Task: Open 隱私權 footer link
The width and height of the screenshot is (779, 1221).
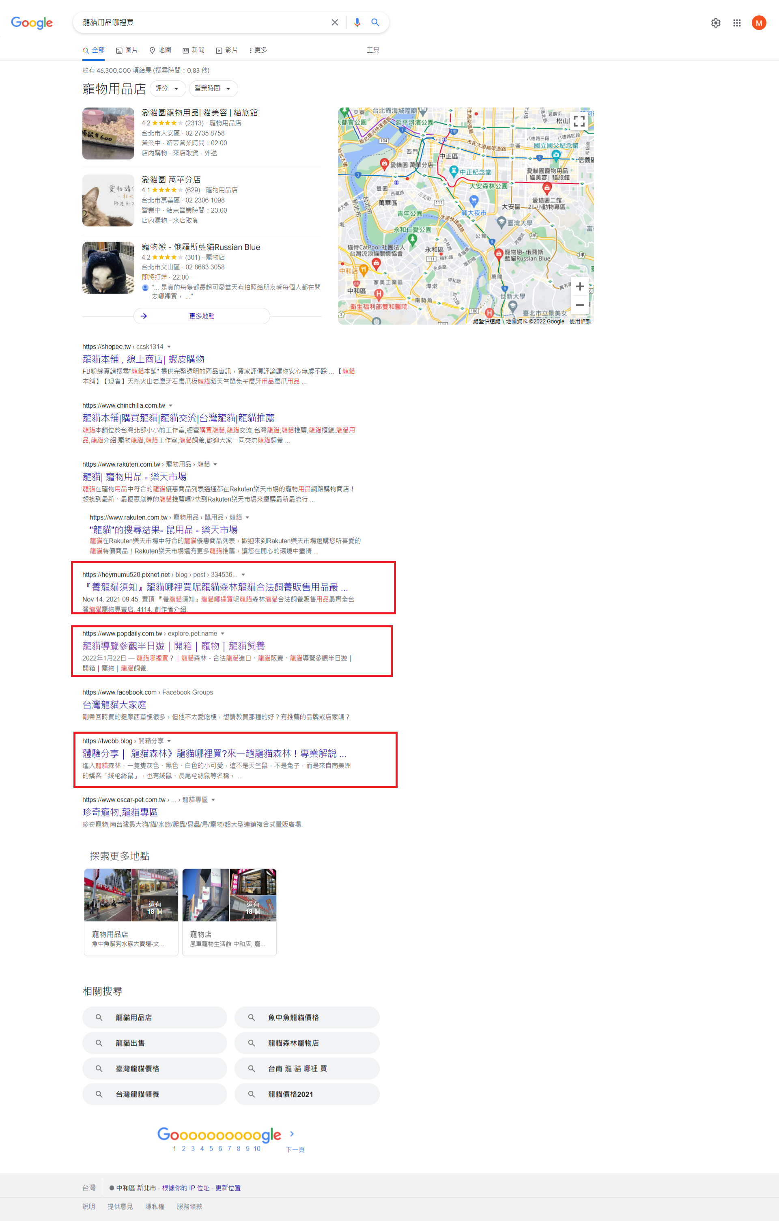Action: [x=155, y=1206]
